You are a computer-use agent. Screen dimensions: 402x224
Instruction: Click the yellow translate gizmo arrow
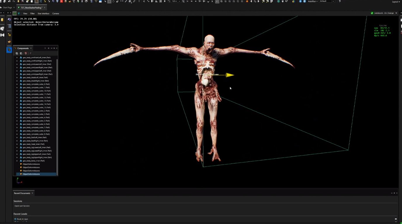pos(230,75)
